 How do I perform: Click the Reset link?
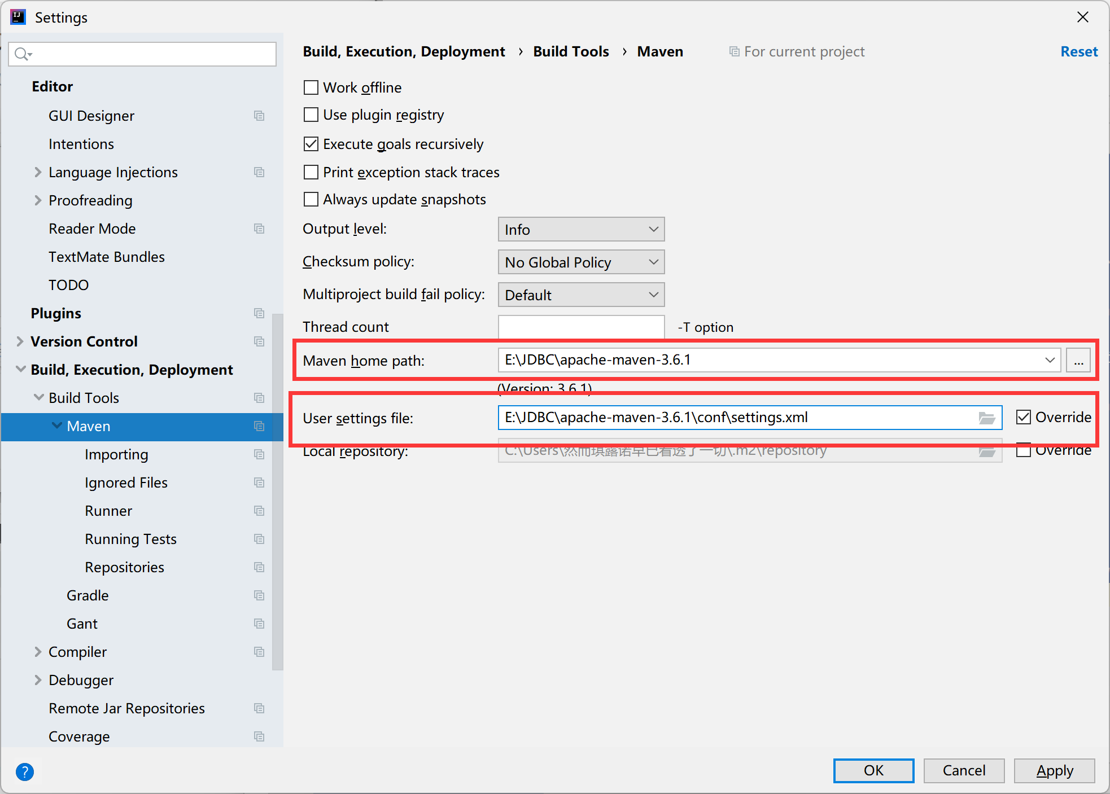tap(1078, 51)
